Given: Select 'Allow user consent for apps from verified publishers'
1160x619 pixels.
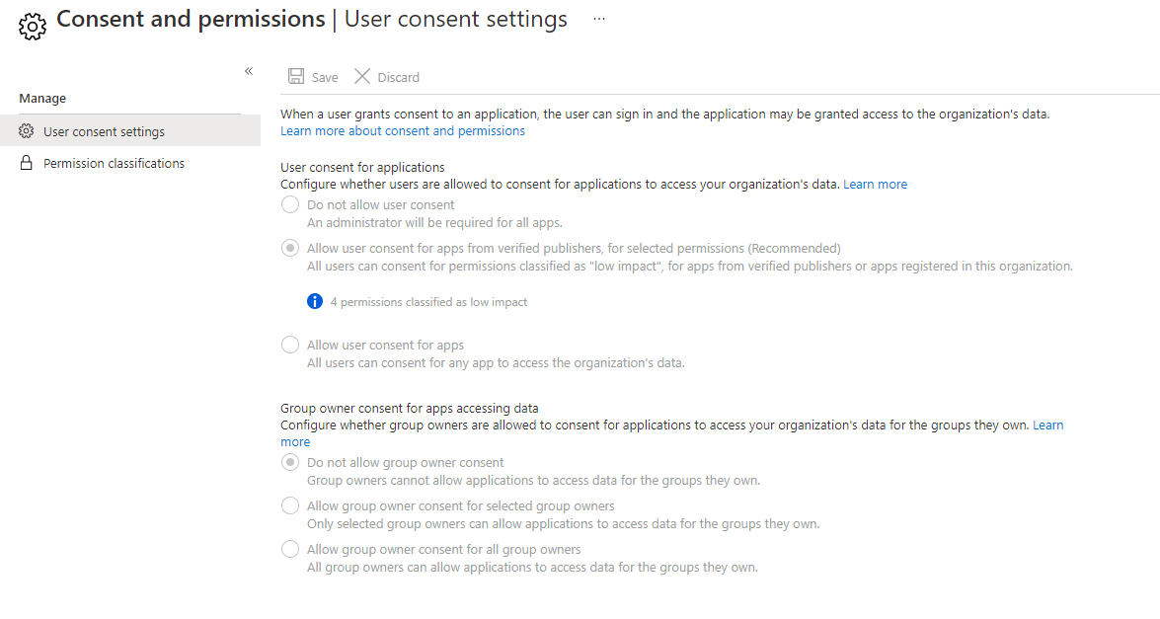Looking at the screenshot, I should [x=289, y=247].
